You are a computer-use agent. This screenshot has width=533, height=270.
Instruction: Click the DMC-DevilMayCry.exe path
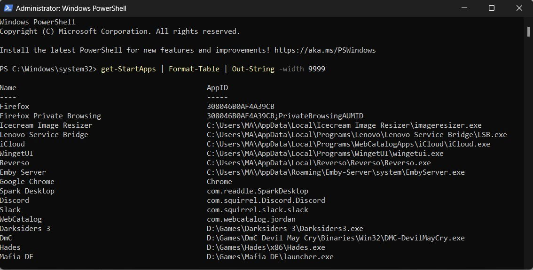tap(336, 238)
